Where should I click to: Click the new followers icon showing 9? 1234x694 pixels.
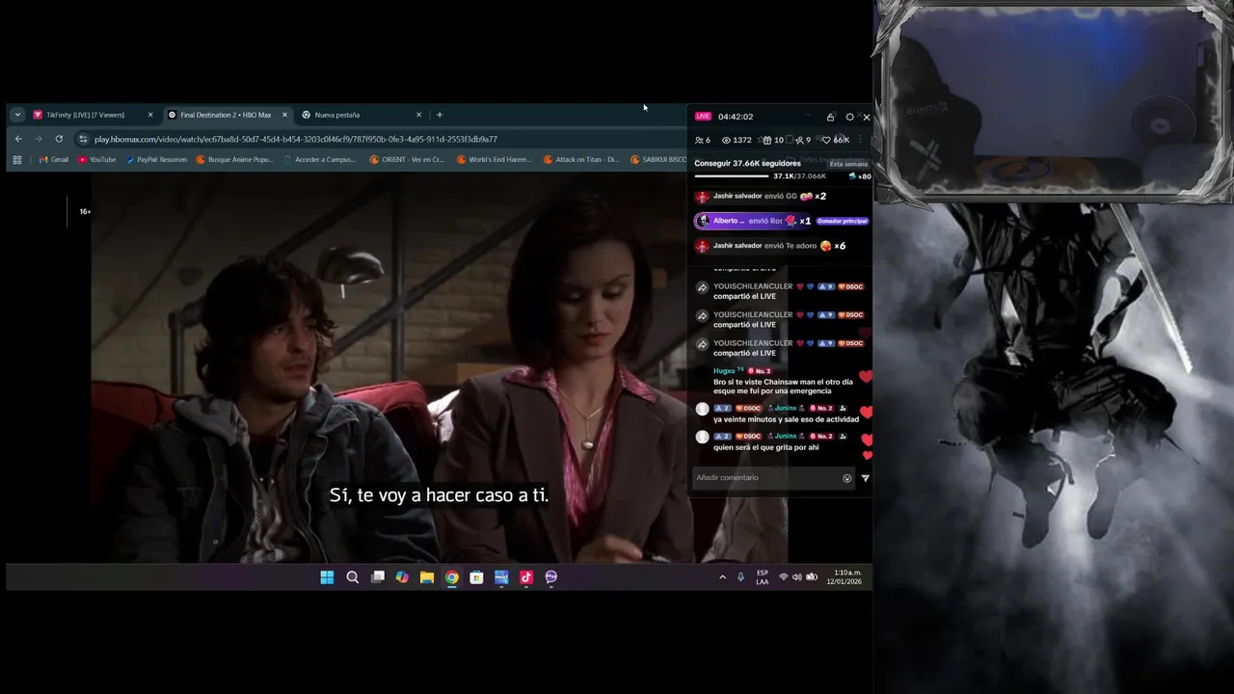tap(799, 140)
